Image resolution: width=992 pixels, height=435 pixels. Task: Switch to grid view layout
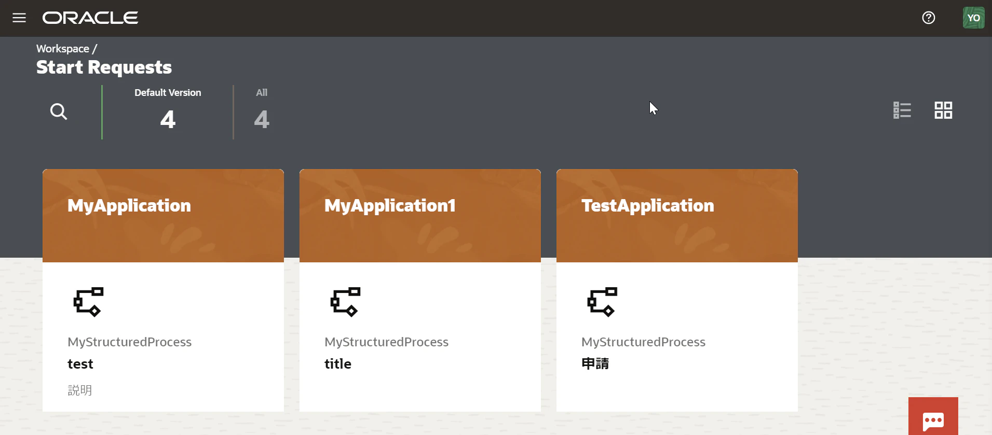pyautogui.click(x=943, y=110)
